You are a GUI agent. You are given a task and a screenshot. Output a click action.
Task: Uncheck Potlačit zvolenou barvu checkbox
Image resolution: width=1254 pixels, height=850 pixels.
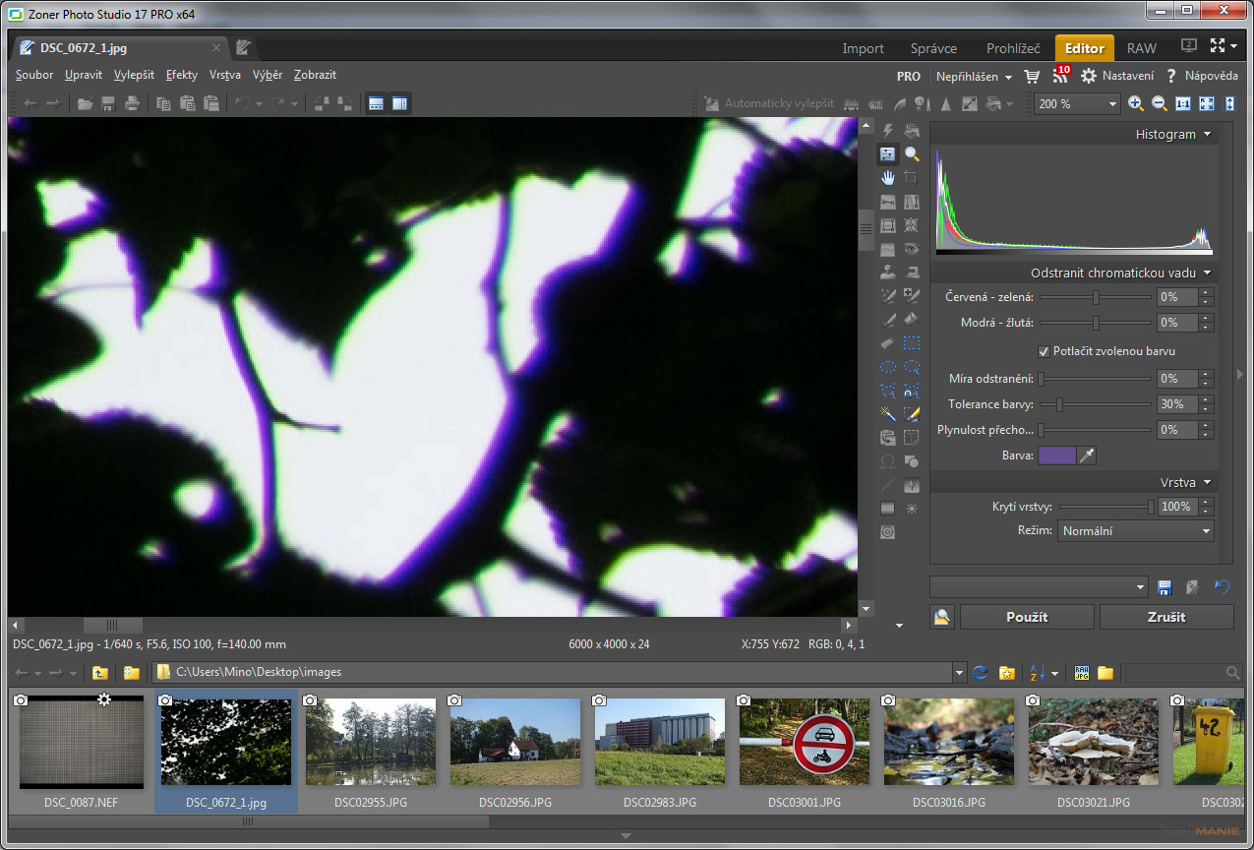tap(1045, 351)
